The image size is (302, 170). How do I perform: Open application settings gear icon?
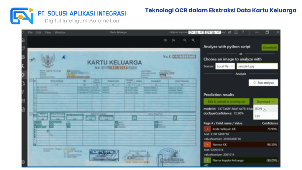click(23, 162)
